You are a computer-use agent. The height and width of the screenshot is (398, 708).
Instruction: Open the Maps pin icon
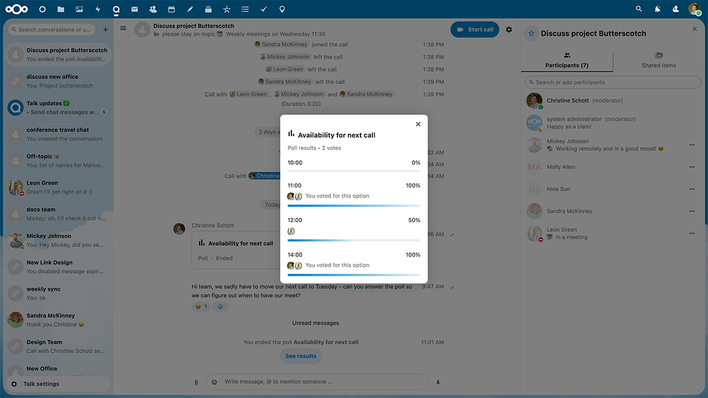pyautogui.click(x=282, y=9)
